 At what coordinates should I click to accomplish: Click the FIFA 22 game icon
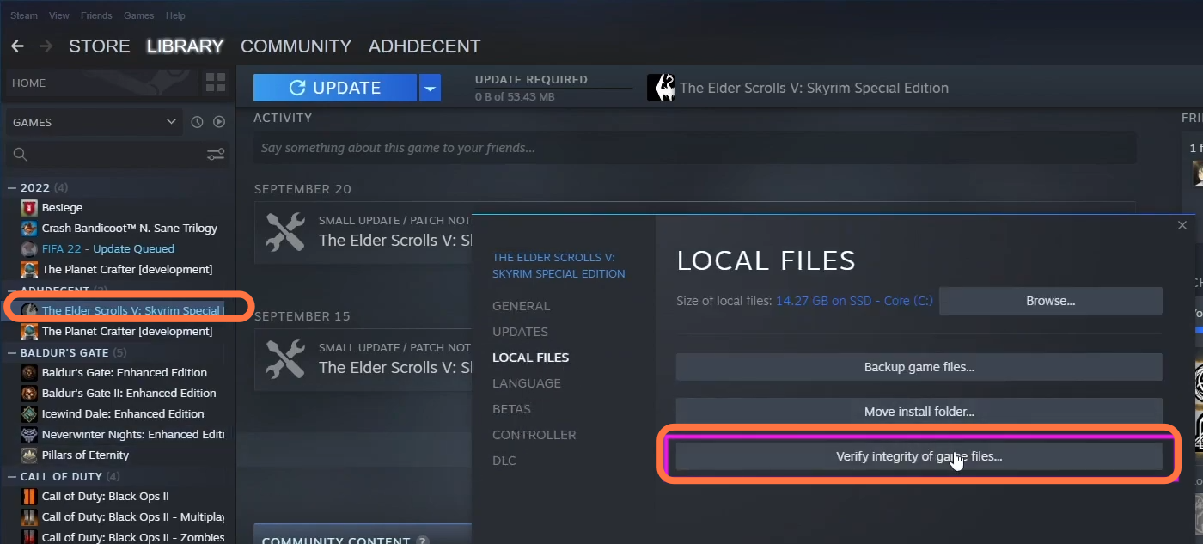coord(29,248)
